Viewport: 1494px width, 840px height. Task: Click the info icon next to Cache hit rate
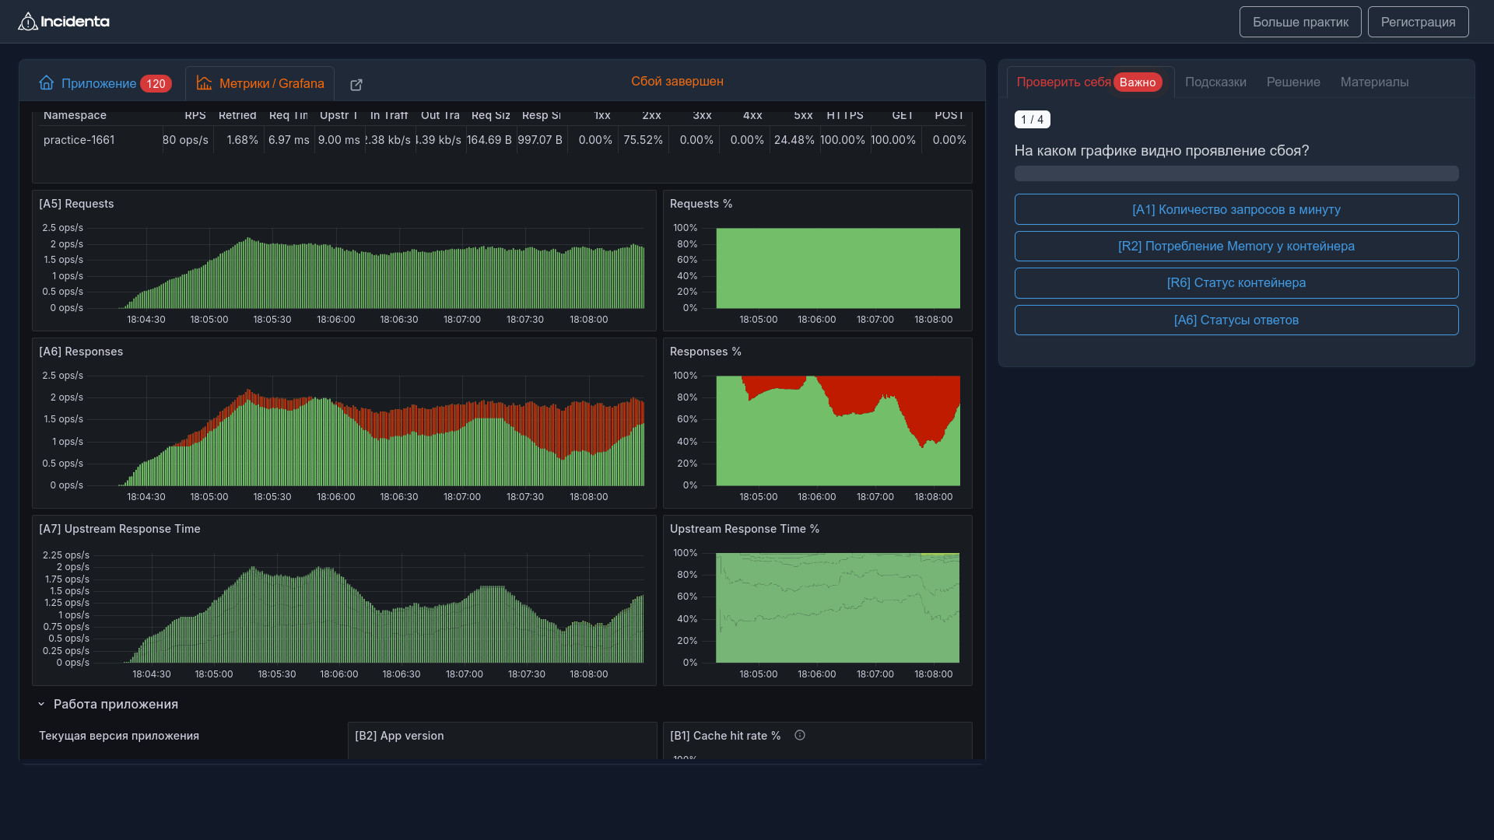point(800,735)
